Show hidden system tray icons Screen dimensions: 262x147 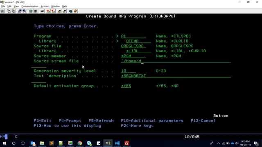tap(219, 143)
